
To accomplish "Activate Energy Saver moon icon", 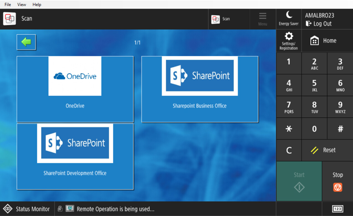I will pyautogui.click(x=289, y=19).
